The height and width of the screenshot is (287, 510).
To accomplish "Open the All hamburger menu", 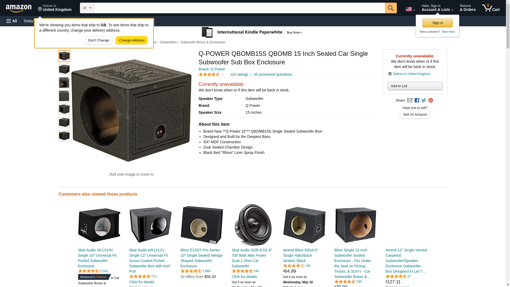I will tap(12, 21).
